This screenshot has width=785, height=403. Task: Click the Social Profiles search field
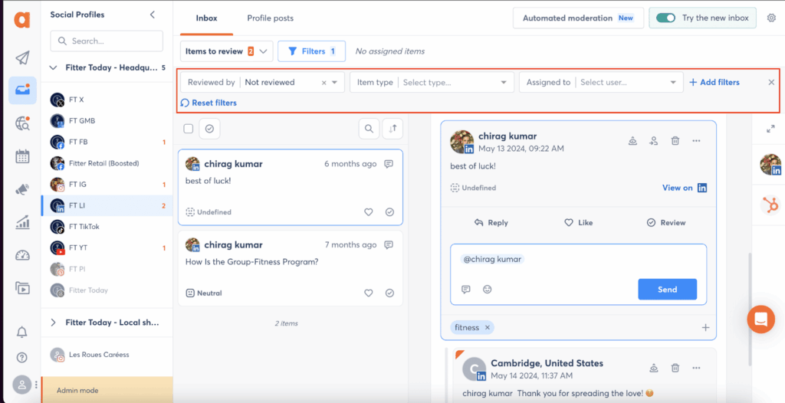107,41
